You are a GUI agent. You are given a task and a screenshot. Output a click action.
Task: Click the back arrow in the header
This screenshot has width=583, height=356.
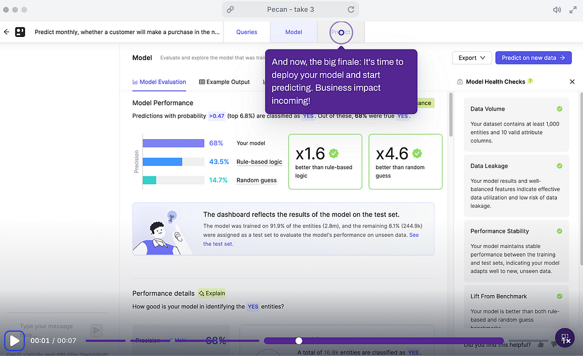[6, 32]
